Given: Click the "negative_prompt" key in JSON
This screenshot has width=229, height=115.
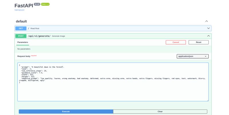Looking at the screenshot, I should point(30,78).
